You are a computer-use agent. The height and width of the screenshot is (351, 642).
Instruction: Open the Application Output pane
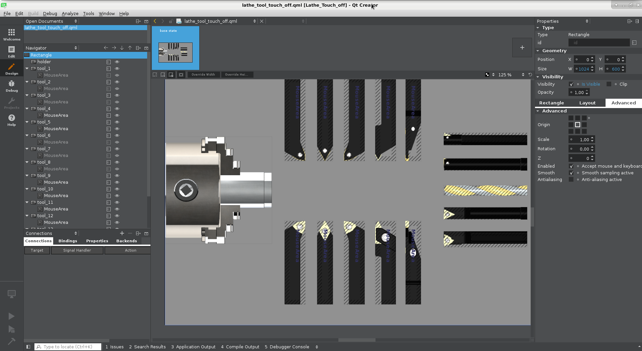point(193,347)
